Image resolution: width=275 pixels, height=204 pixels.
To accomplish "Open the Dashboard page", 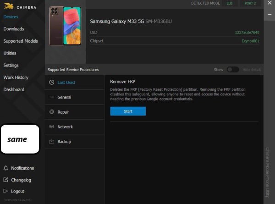I will pyautogui.click(x=14, y=89).
